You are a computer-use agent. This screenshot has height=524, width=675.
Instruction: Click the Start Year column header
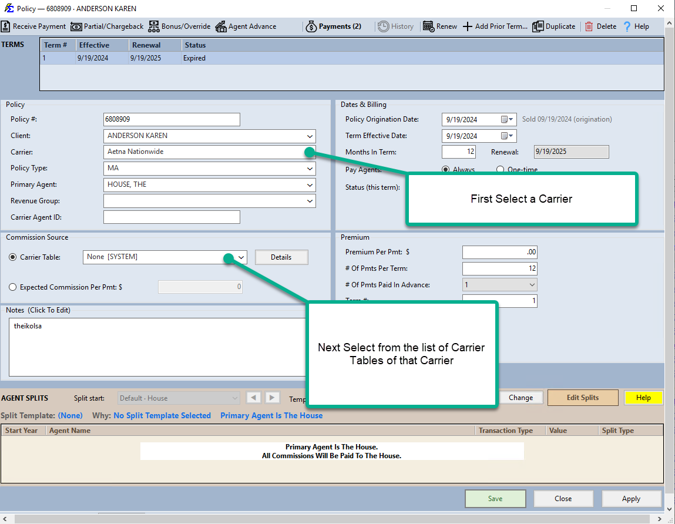click(x=23, y=430)
